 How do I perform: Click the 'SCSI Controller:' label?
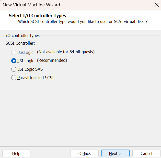20,43
